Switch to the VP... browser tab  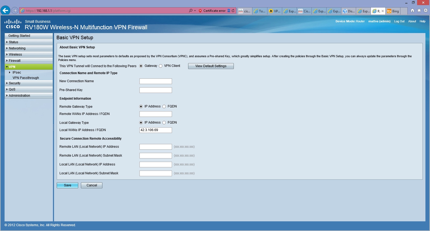click(x=275, y=11)
